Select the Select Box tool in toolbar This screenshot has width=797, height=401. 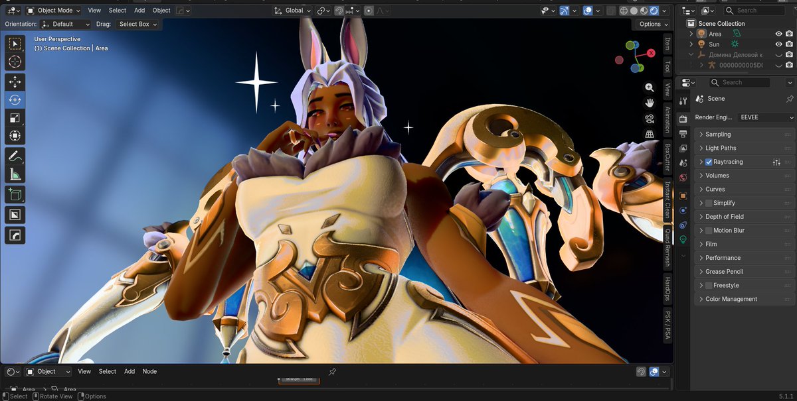click(15, 44)
